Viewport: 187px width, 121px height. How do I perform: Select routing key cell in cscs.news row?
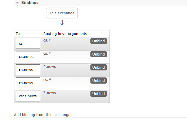pyautogui.click(x=50, y=93)
